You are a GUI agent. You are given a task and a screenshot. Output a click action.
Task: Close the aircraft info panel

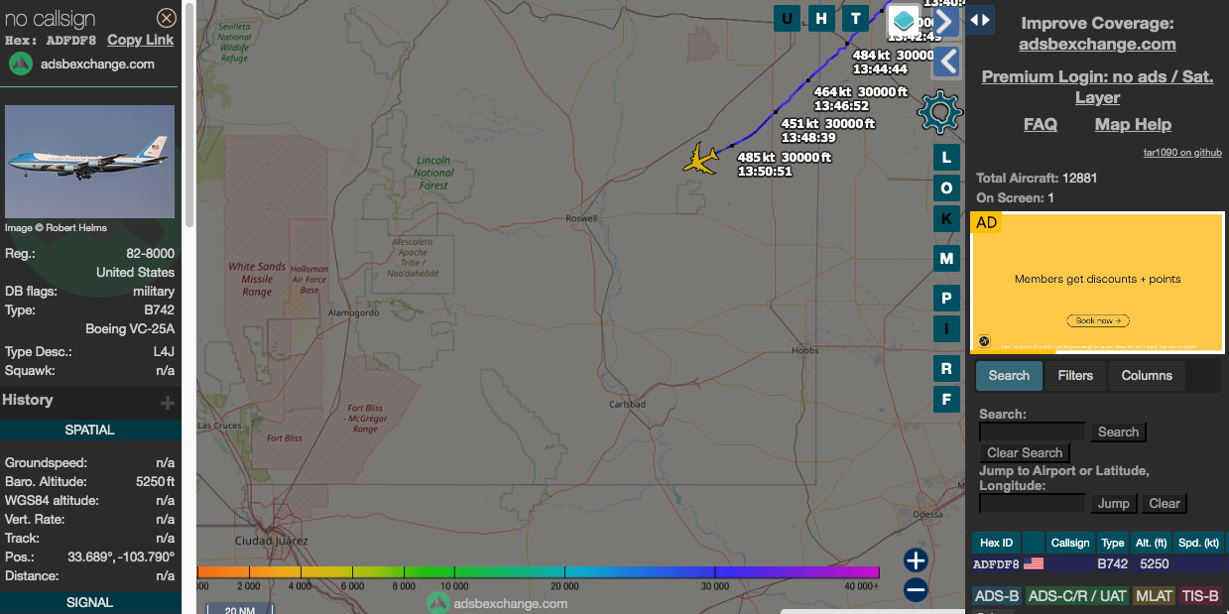click(167, 18)
